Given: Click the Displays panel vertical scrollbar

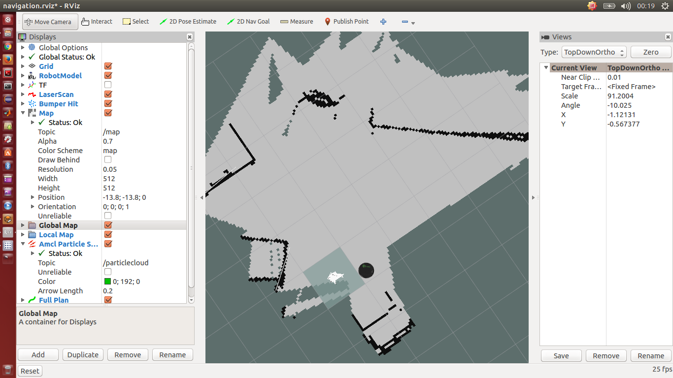Looking at the screenshot, I should [191, 167].
